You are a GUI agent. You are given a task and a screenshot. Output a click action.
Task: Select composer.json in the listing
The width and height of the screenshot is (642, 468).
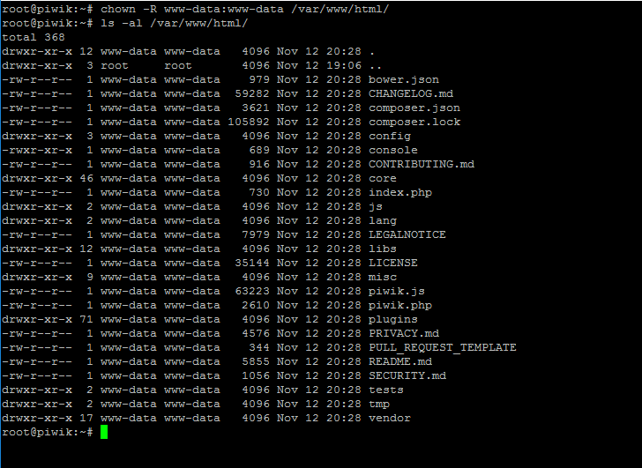coord(414,108)
